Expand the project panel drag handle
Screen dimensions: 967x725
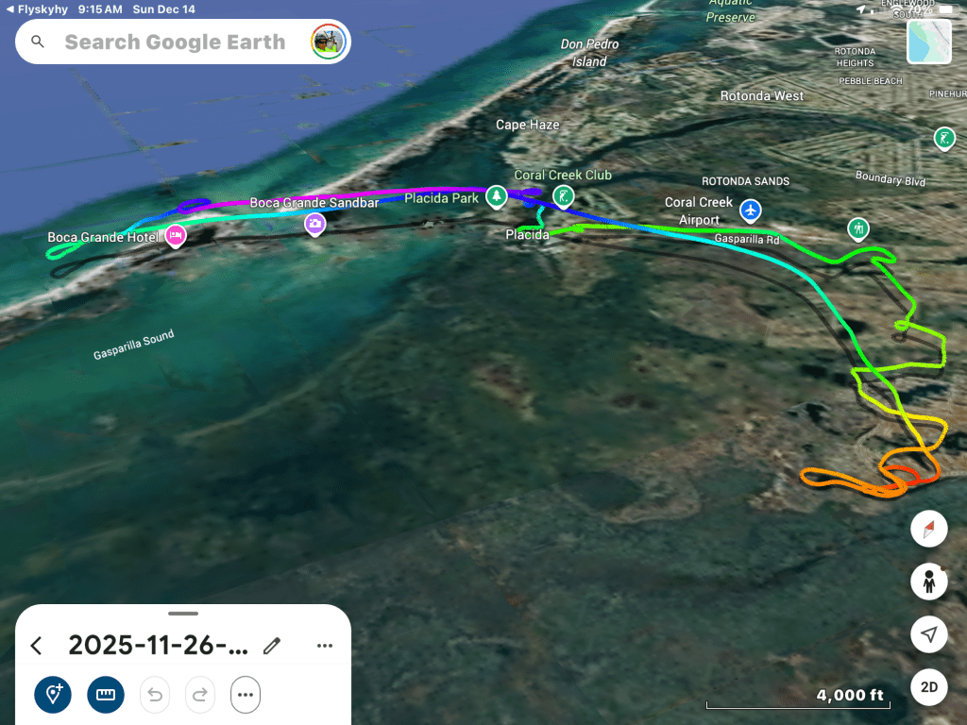click(183, 614)
